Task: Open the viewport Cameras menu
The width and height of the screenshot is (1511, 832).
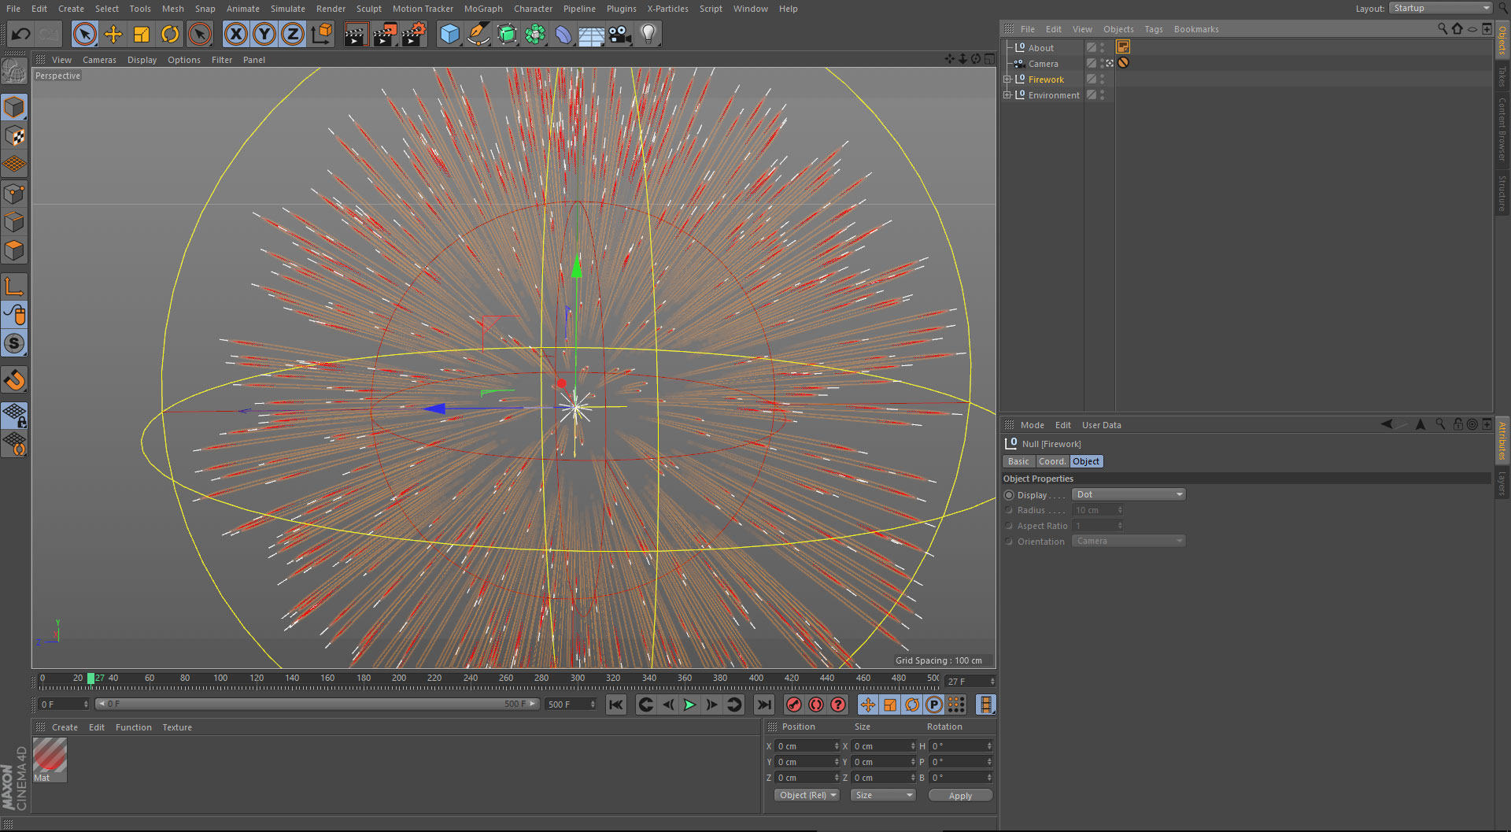Action: [99, 60]
